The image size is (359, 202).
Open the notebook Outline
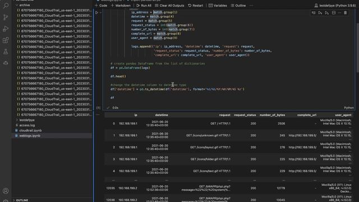click(x=238, y=6)
